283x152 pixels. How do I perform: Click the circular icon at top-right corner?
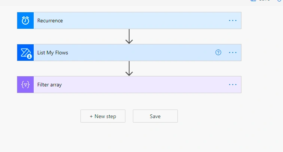coord(280,0)
